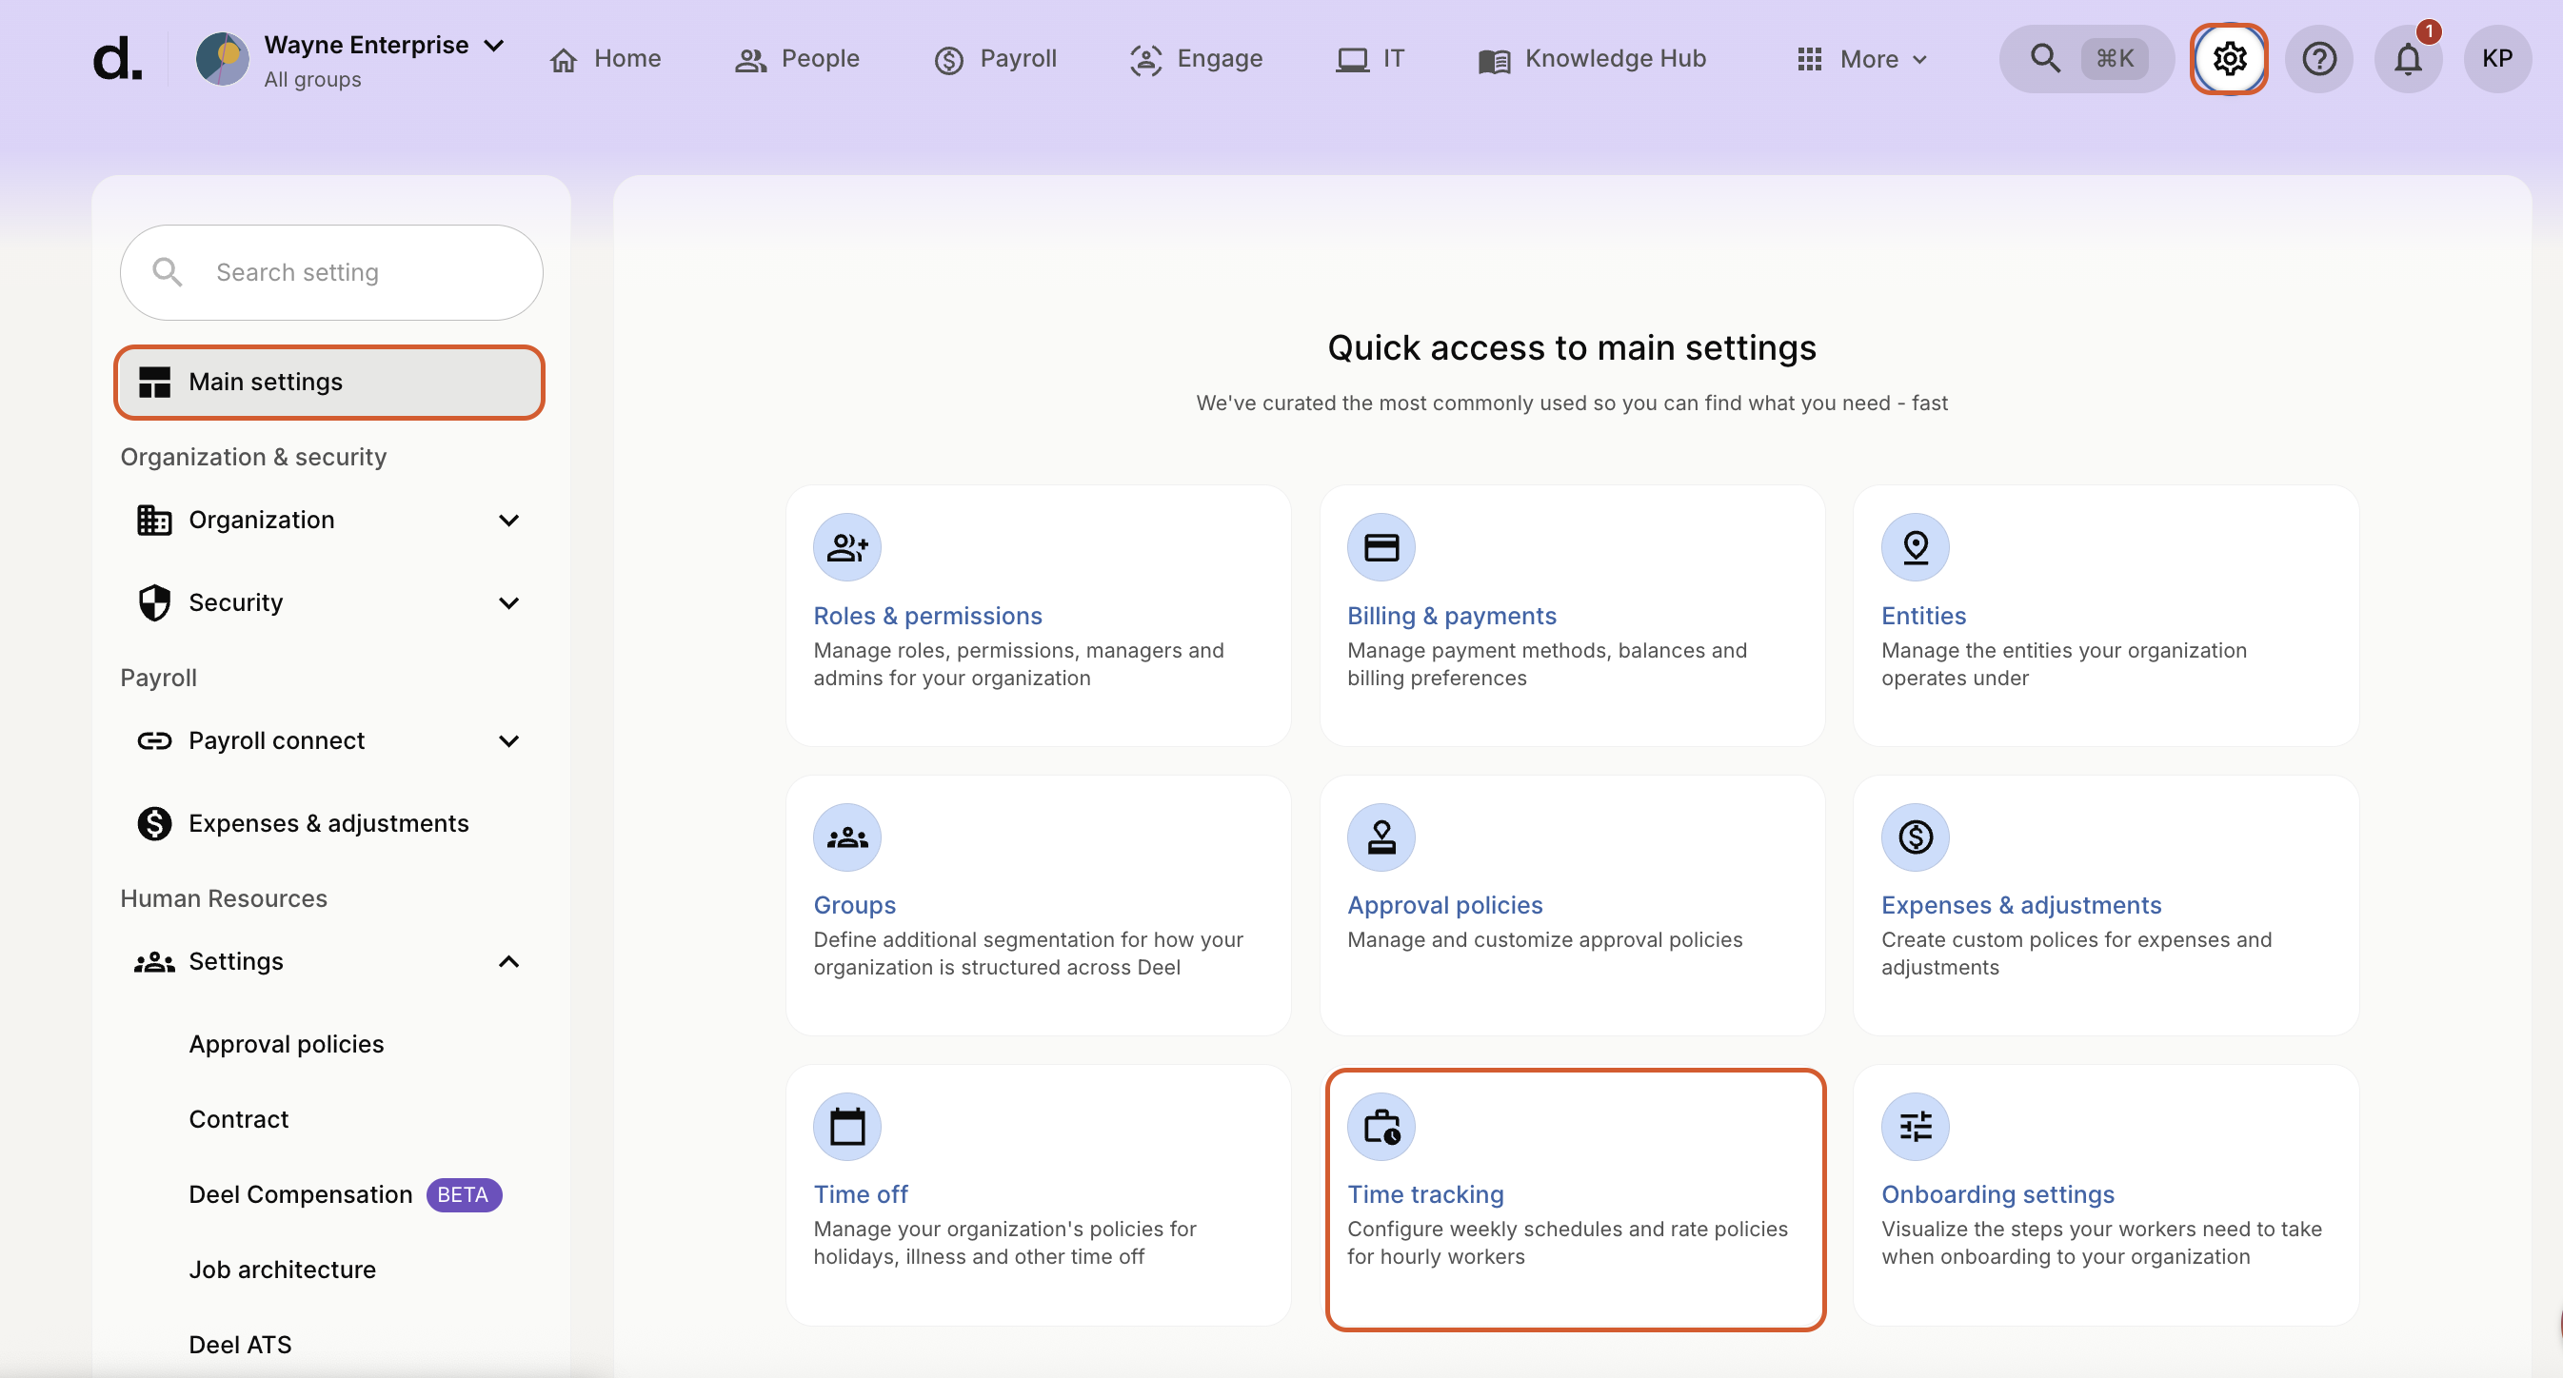
Task: Expand the Payroll connect chevron
Action: click(508, 740)
